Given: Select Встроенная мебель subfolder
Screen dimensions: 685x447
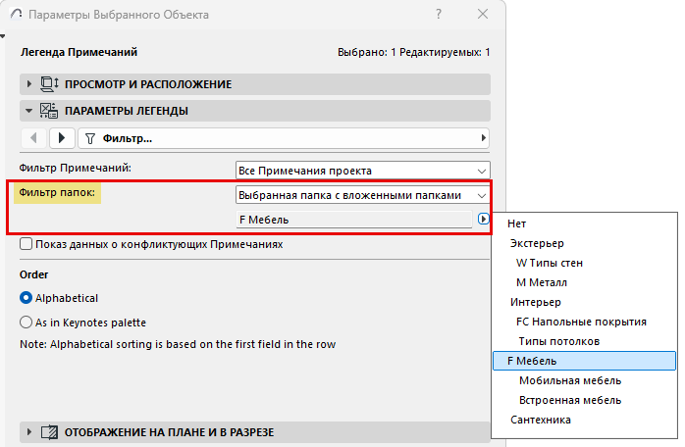Looking at the screenshot, I should tap(585, 400).
